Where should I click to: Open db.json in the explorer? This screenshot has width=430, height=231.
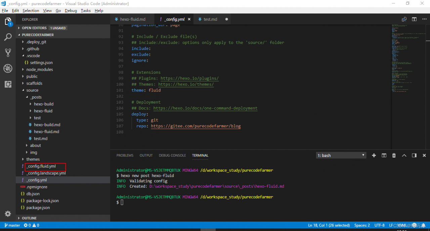tap(33, 194)
